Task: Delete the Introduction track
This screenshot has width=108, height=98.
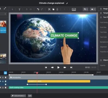Action: click(x=5, y=77)
